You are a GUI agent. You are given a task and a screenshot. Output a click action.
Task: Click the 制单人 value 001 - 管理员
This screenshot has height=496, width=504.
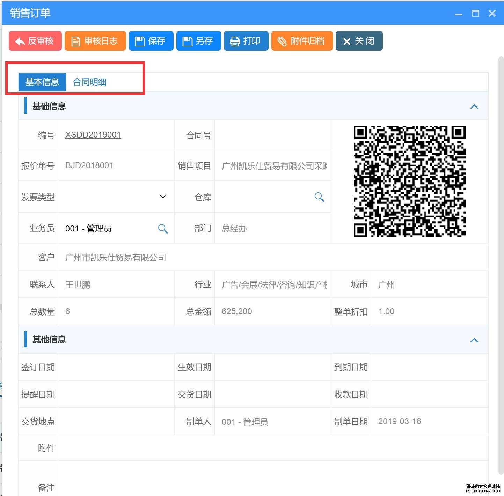tap(245, 422)
